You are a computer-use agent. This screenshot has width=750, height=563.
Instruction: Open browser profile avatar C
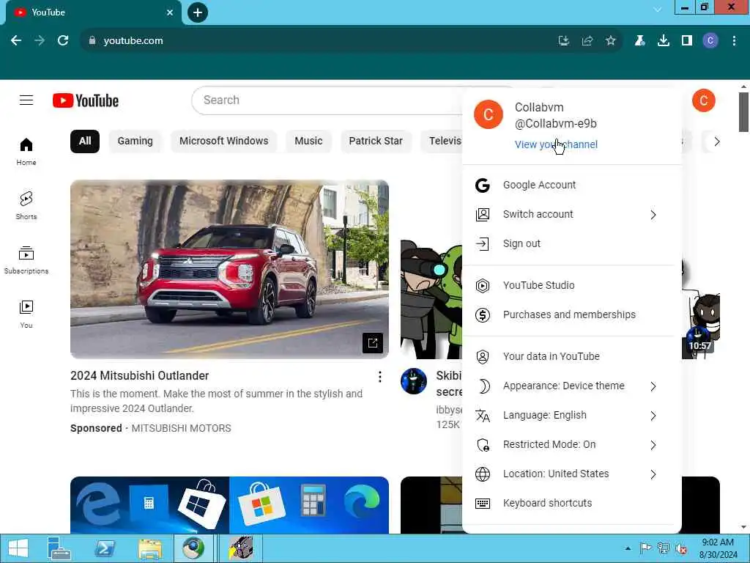[710, 41]
